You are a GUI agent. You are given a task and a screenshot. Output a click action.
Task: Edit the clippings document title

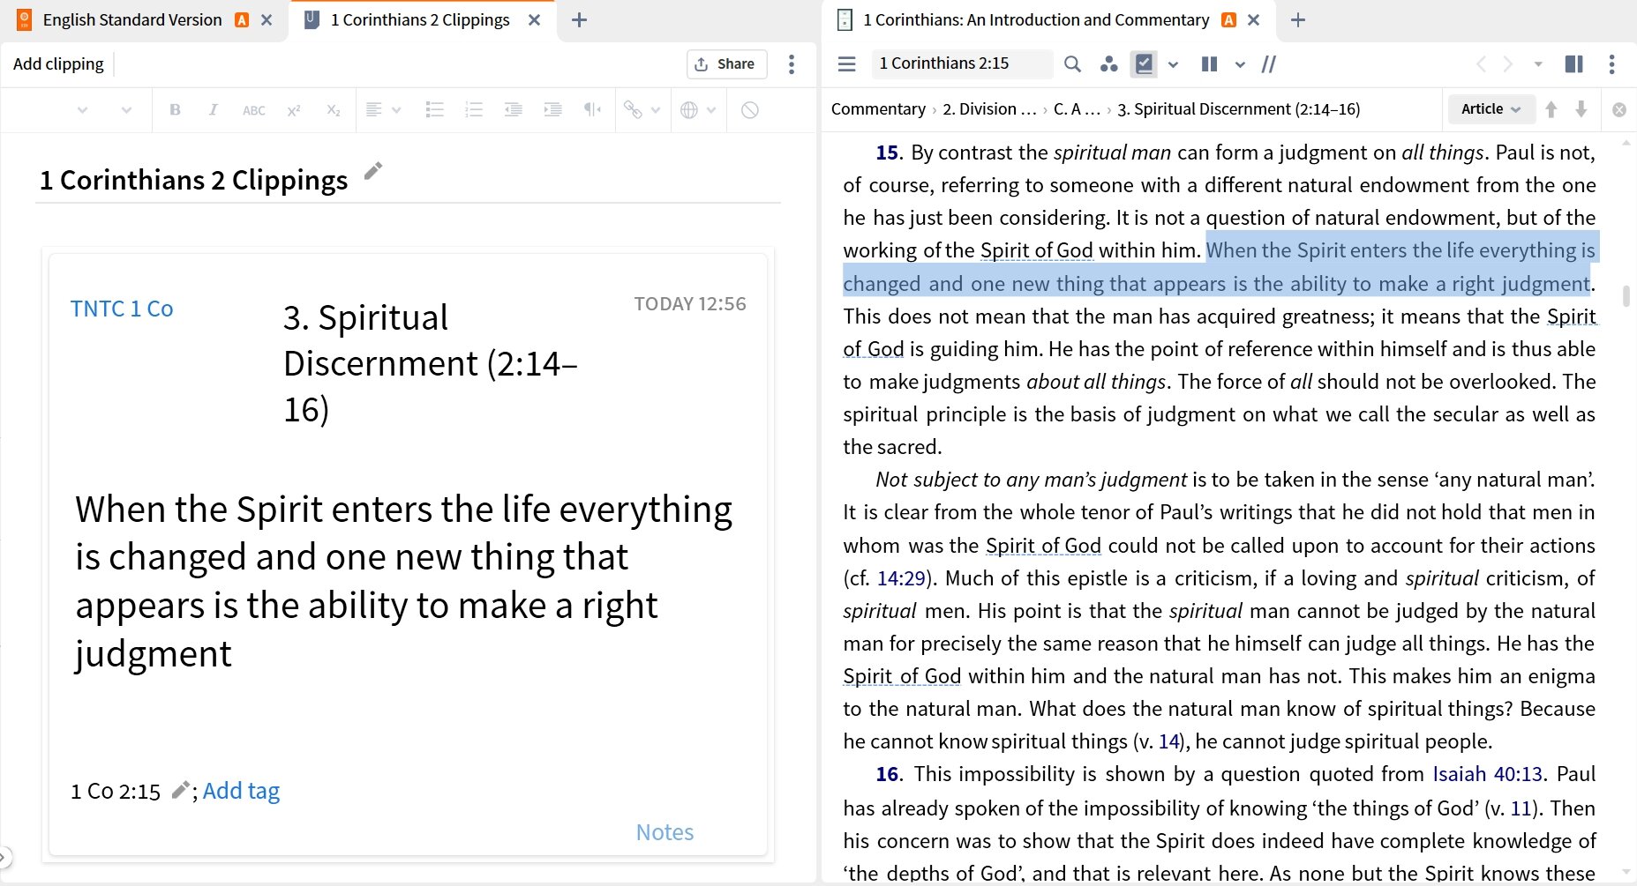click(x=373, y=170)
